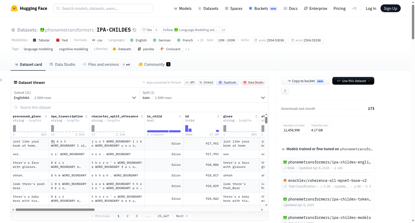The width and height of the screenshot is (415, 223).
Task: Open the Croissant library tag
Action: 171,49
